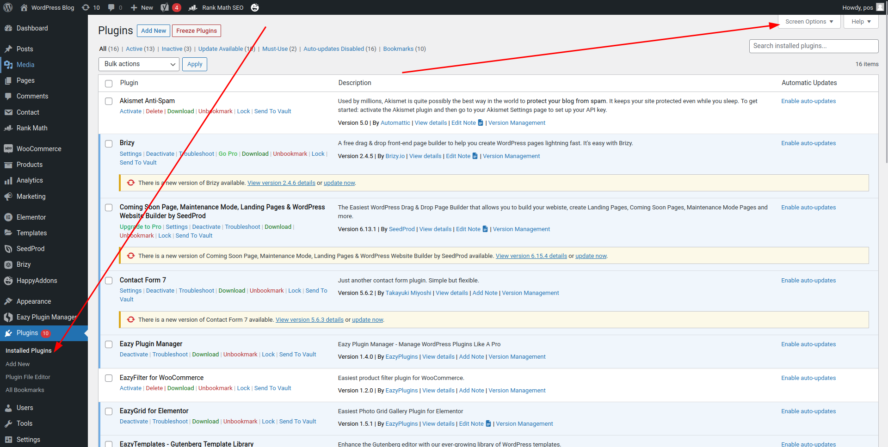The width and height of the screenshot is (888, 447).
Task: Click the page vertical scrollbar
Action: (885, 92)
